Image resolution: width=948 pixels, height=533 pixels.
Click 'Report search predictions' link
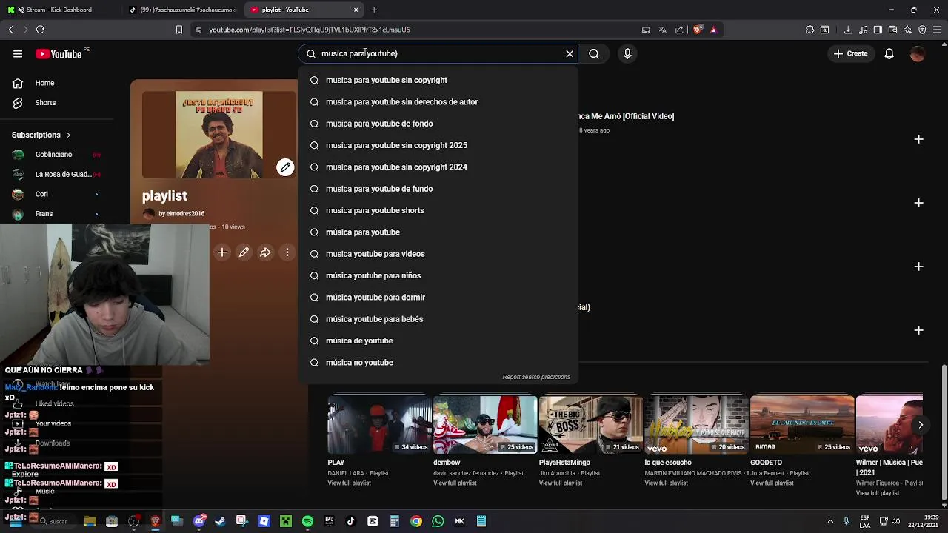tap(536, 377)
